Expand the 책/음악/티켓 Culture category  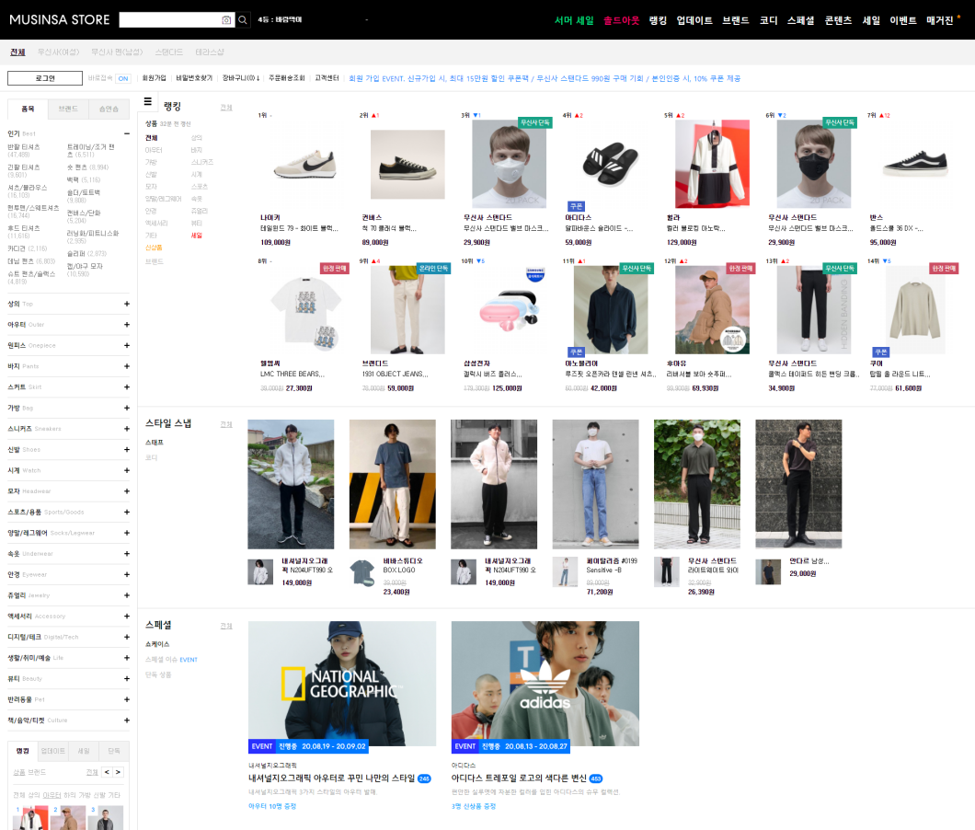pos(127,720)
